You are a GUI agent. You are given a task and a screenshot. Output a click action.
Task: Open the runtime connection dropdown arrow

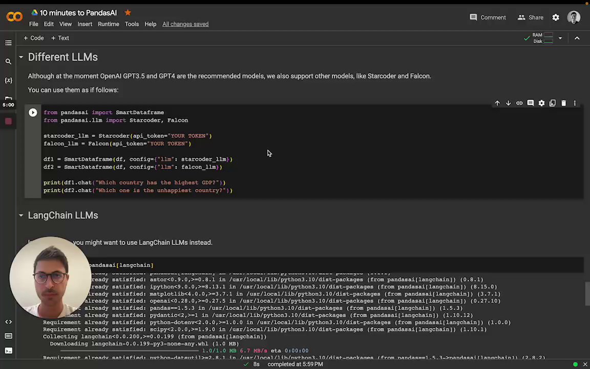click(560, 38)
